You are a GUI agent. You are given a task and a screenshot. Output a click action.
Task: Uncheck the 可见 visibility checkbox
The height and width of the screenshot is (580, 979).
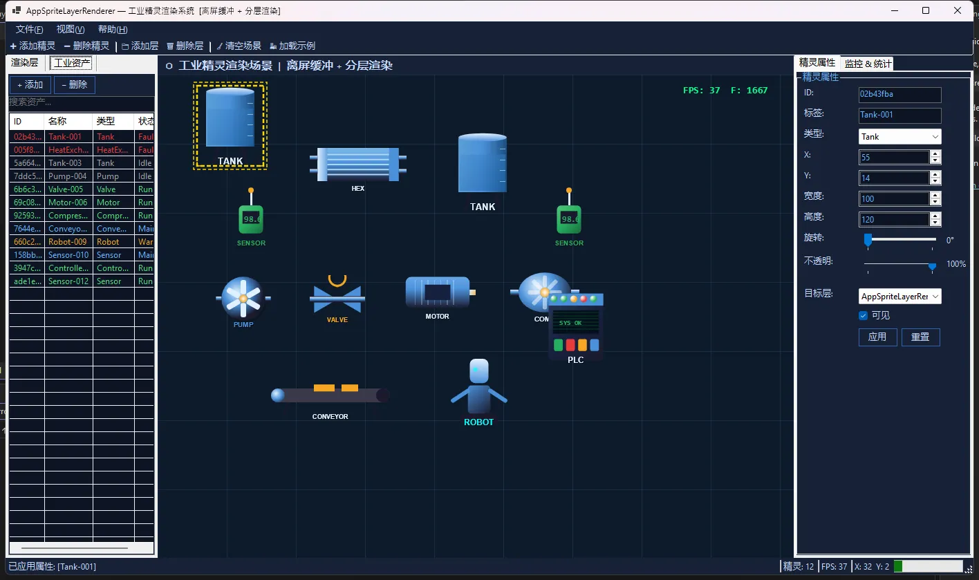[x=863, y=316]
